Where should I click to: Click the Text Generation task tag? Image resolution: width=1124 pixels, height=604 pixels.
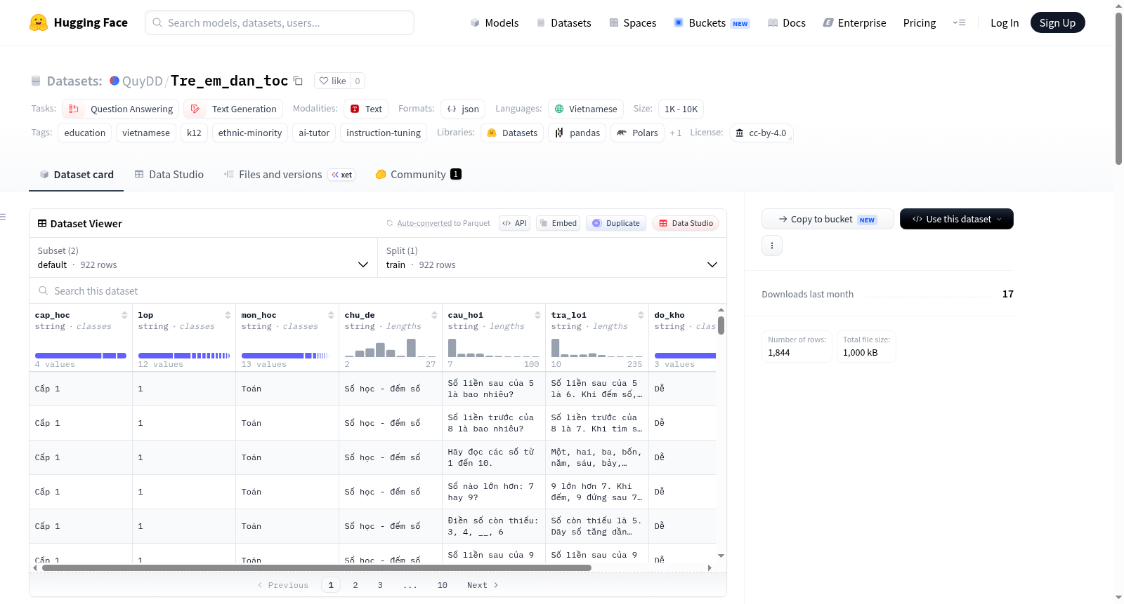233,109
